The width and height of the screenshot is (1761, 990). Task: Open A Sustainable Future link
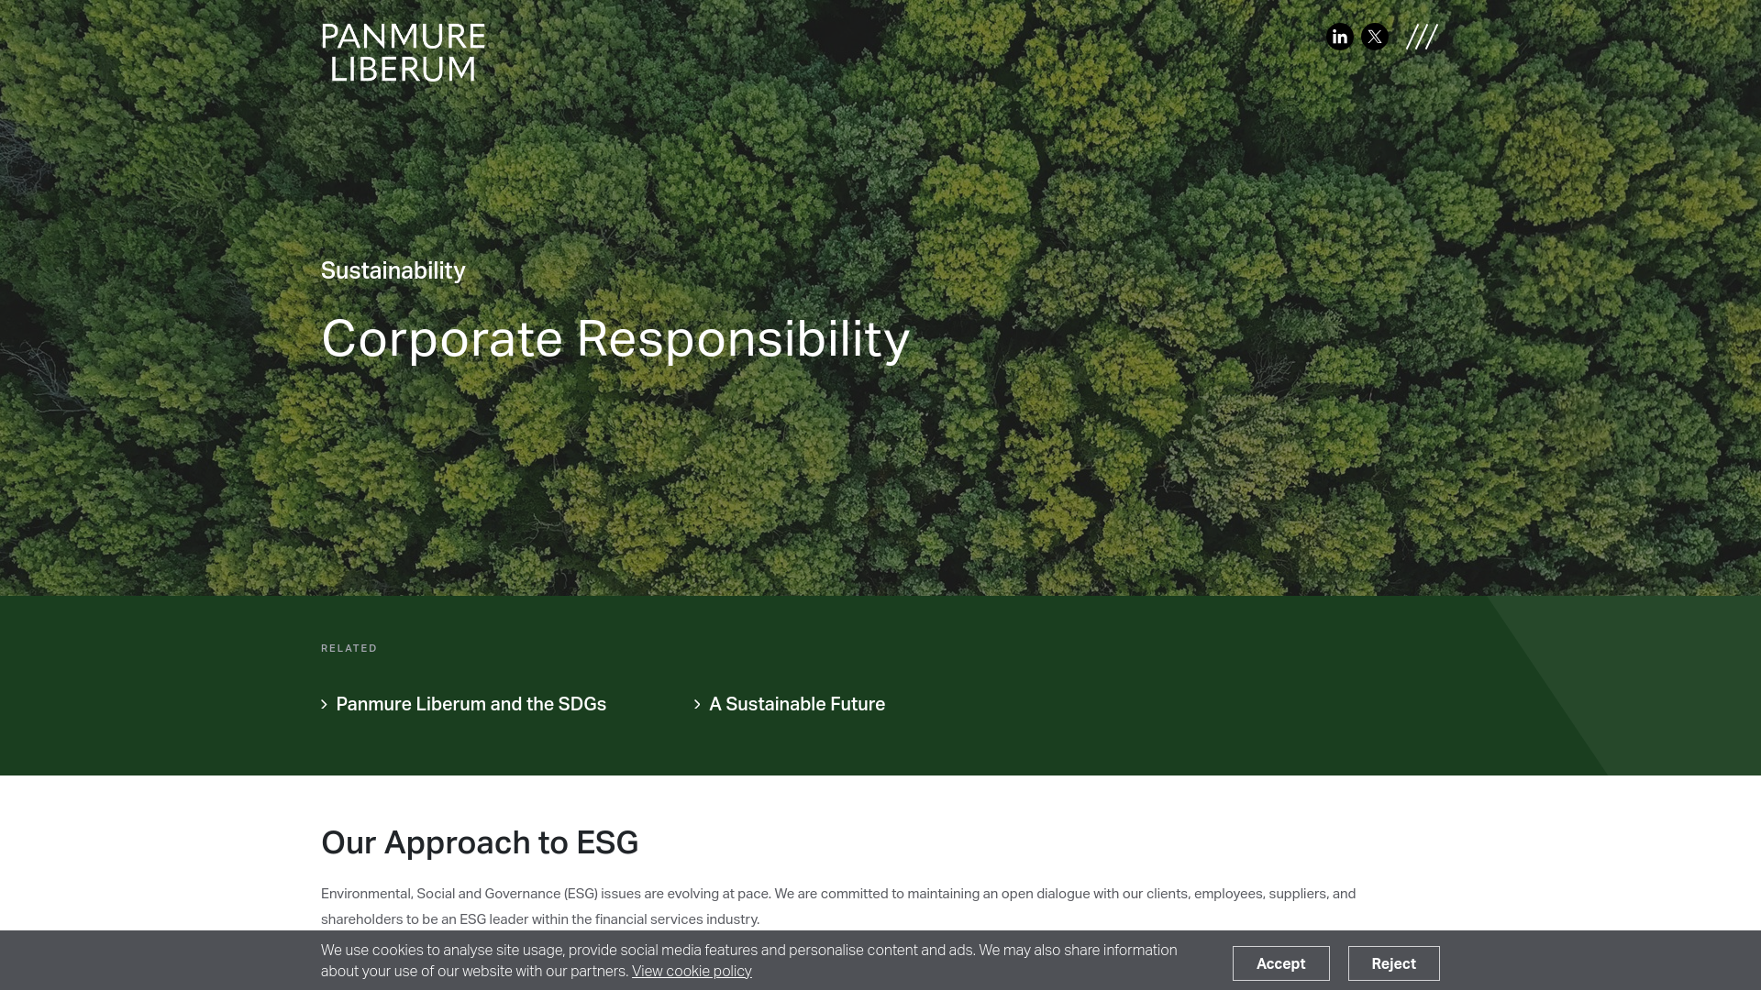click(x=790, y=704)
